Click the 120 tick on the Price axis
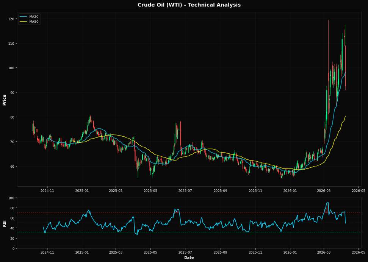This screenshot has height=262, width=368. pyautogui.click(x=12, y=19)
